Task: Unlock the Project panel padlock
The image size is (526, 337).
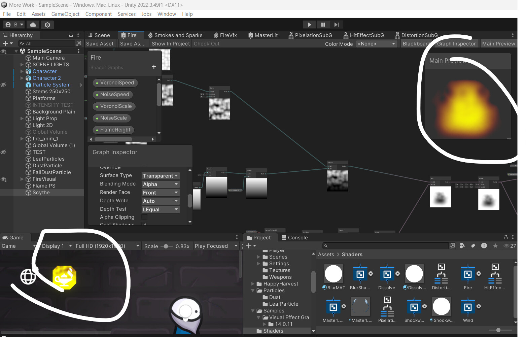Action: pyautogui.click(x=506, y=237)
